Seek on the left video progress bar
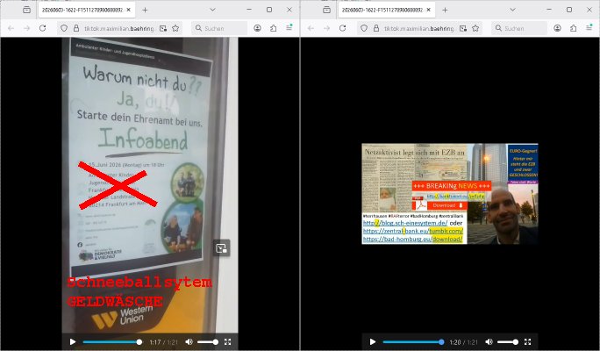The height and width of the screenshot is (351, 600). 112,342
